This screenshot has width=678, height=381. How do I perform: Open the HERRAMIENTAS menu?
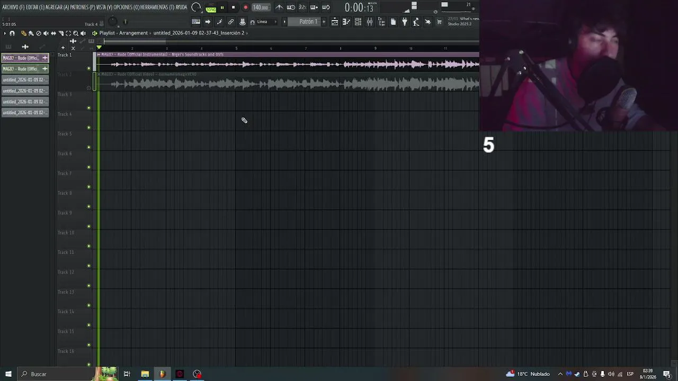point(157,7)
